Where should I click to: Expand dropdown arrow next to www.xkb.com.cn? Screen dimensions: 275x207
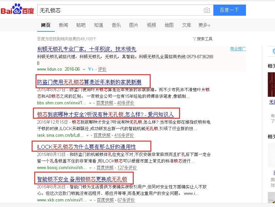(91, 200)
